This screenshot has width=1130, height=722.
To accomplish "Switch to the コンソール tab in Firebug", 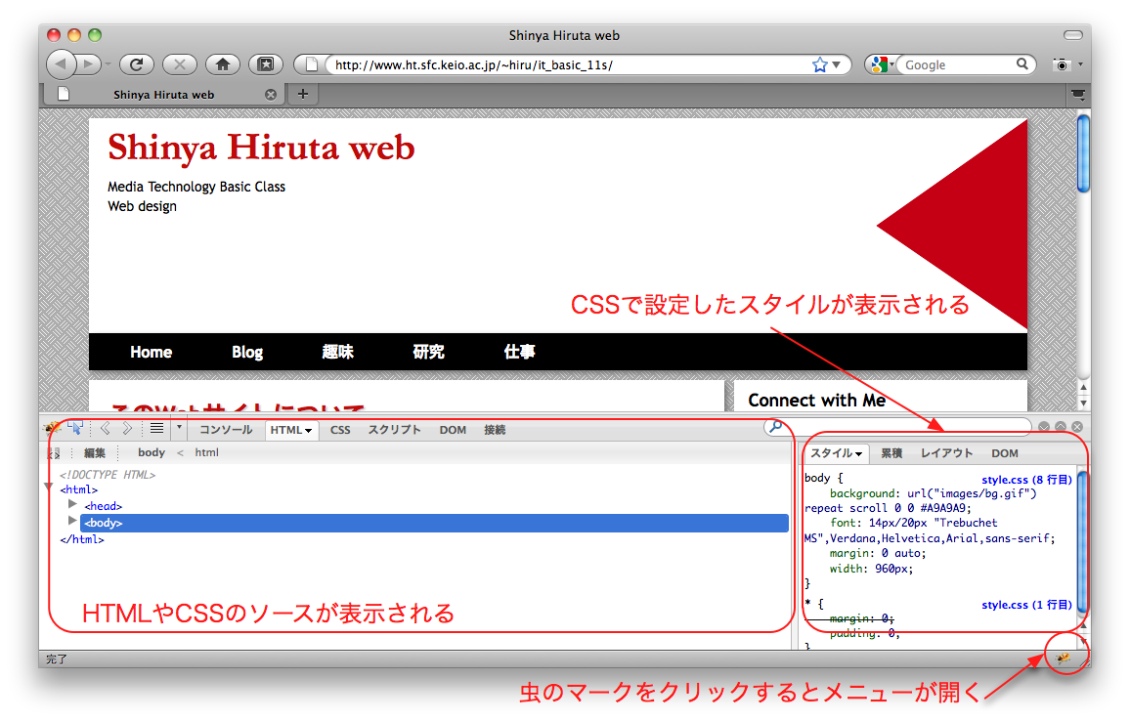I will point(226,430).
